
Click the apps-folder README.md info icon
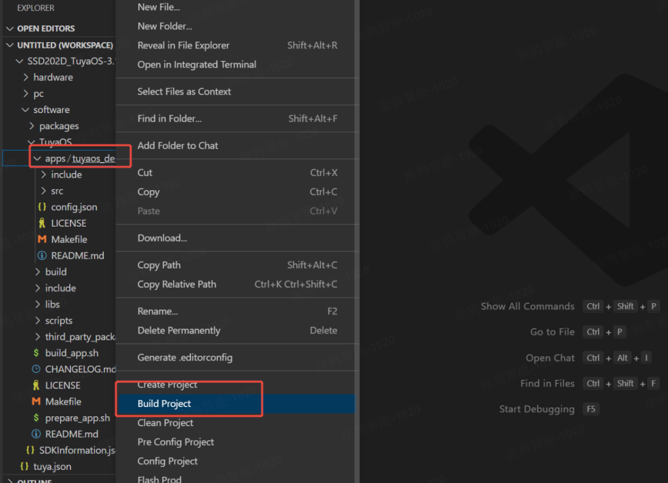[x=42, y=255]
